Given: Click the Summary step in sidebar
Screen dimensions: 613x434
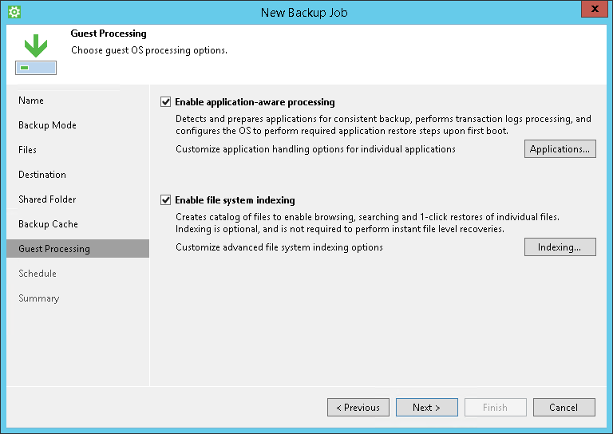Looking at the screenshot, I should click(x=38, y=298).
